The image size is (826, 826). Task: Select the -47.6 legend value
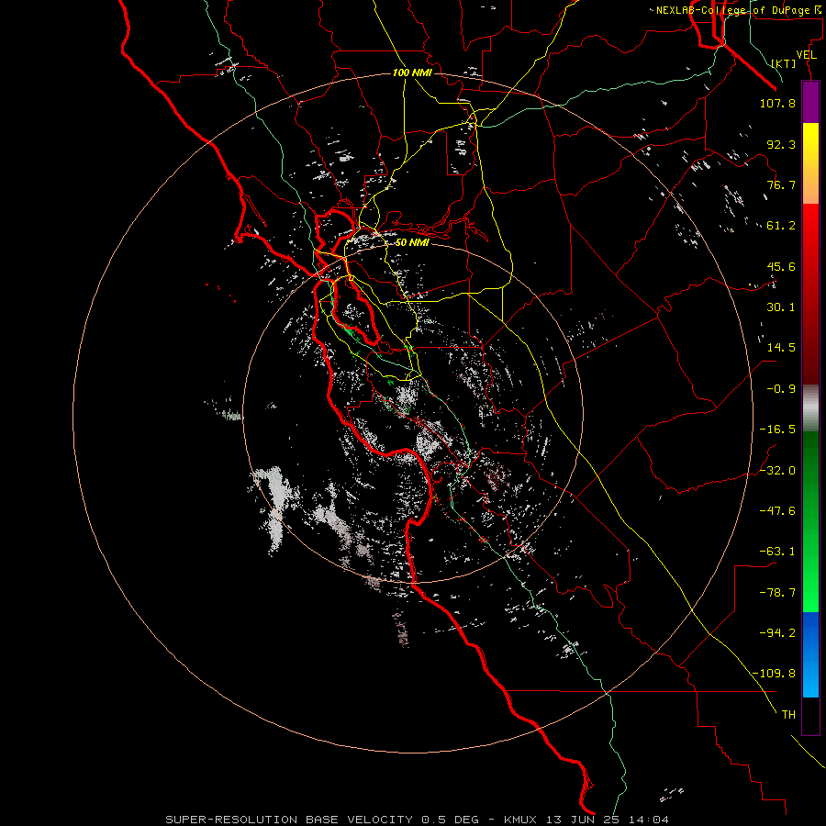point(777,511)
